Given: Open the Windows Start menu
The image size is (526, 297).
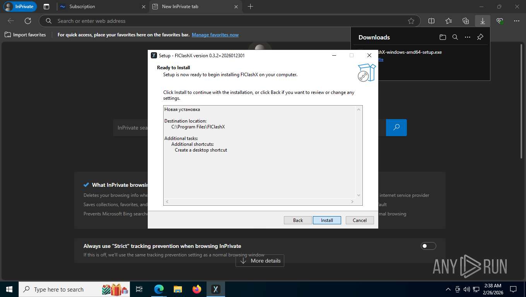Looking at the screenshot, I should (9, 289).
